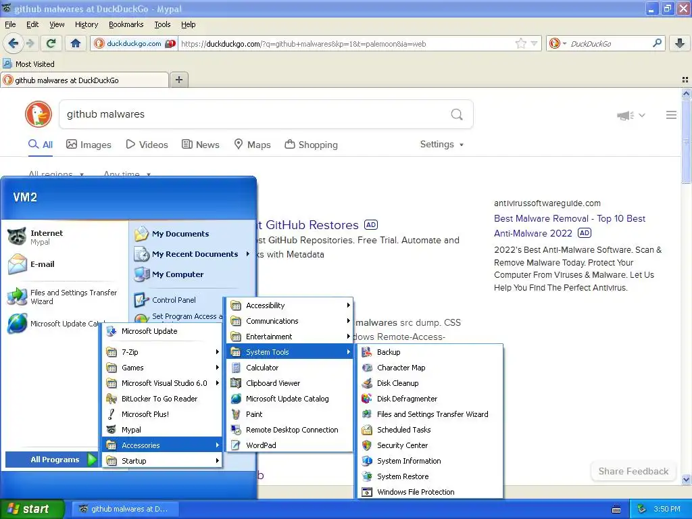Click the page vertical scrollbar down arrow
The height and width of the screenshot is (519, 692).
click(x=686, y=479)
